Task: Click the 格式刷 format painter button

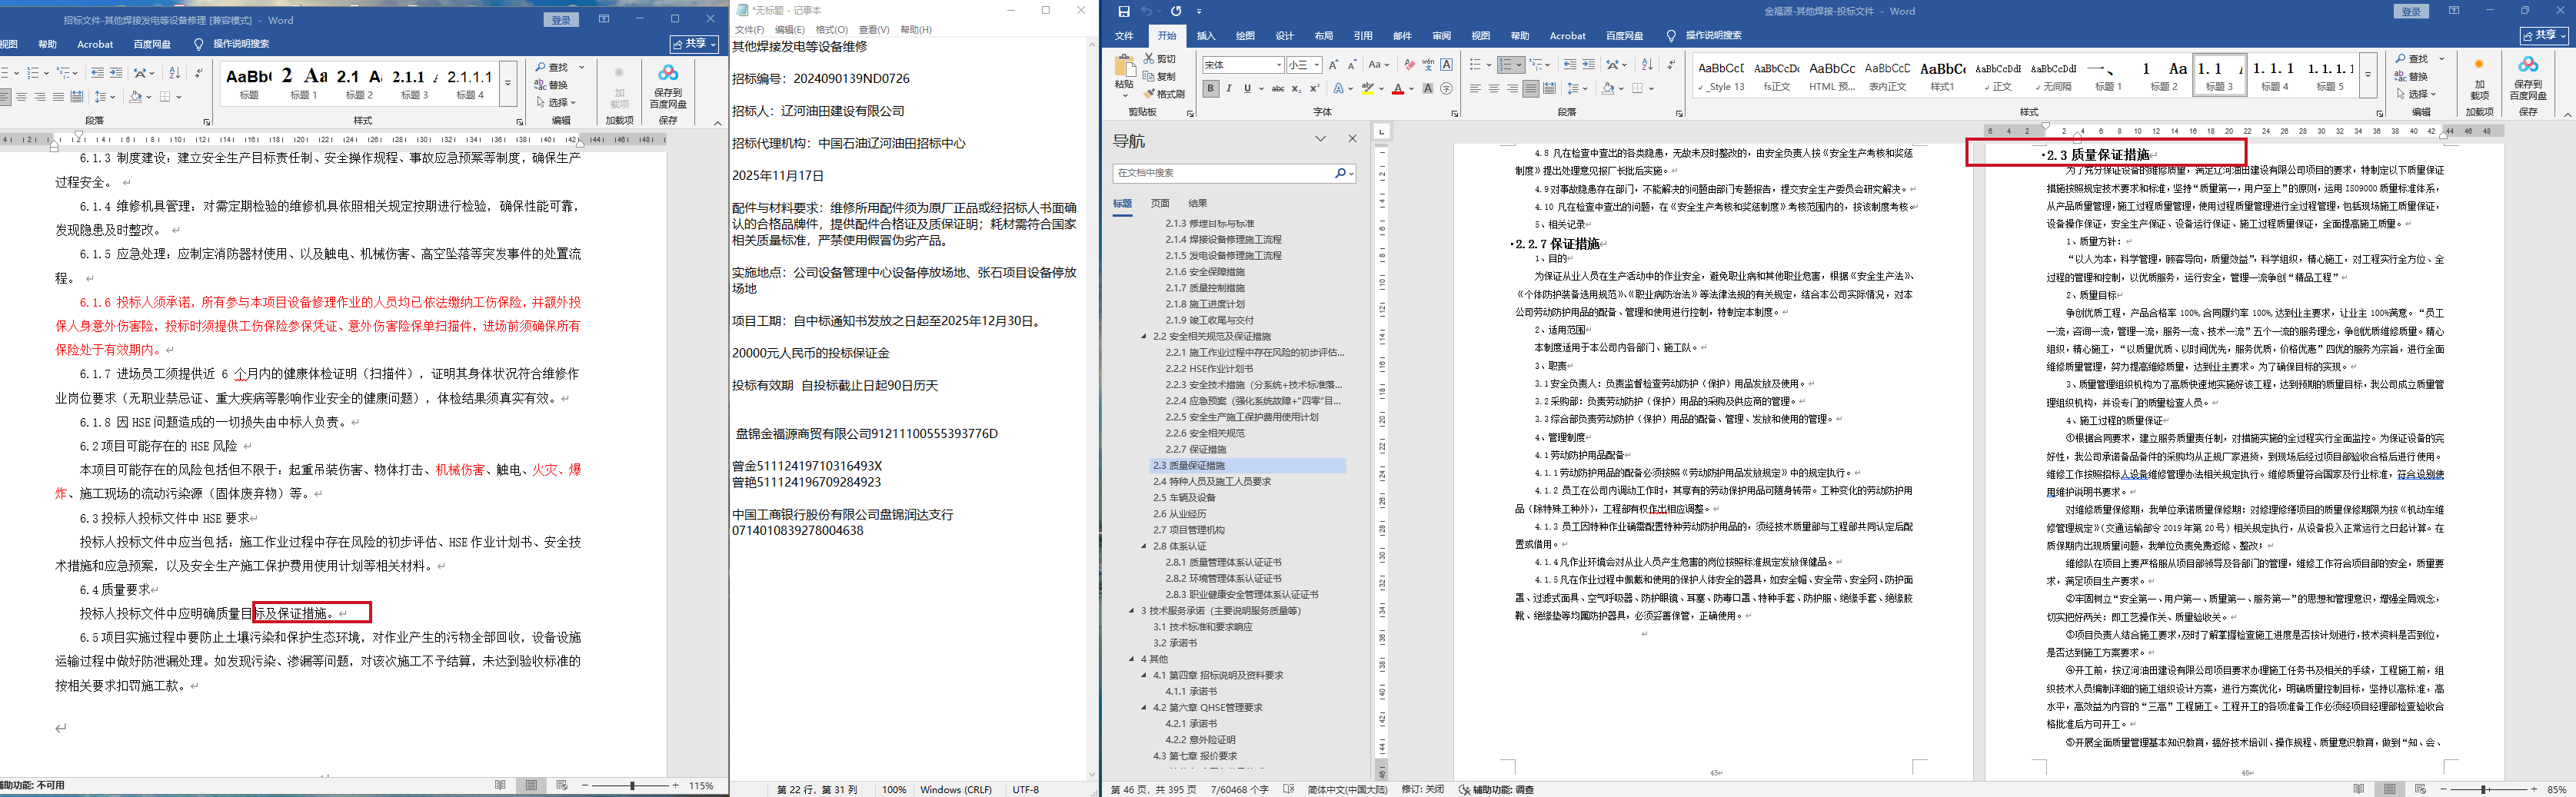Action: tap(1164, 94)
